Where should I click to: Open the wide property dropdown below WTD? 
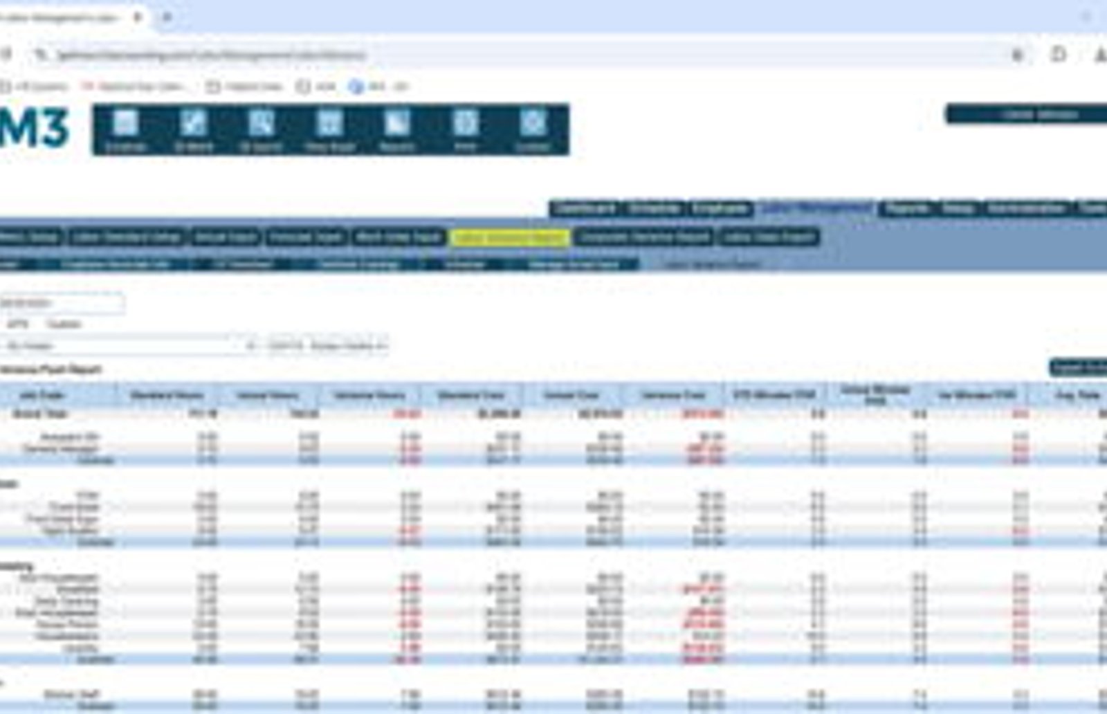click(128, 345)
